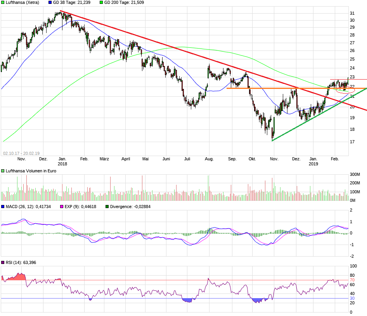Screen dimensions: 367x316
Task: Click the blue RSI oversold area in July 2018
Action: click(x=188, y=300)
